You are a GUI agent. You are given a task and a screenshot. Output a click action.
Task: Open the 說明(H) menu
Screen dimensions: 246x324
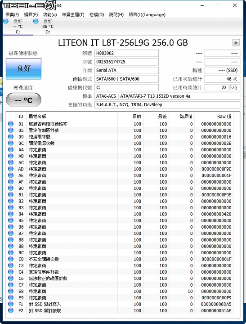pos(116,15)
